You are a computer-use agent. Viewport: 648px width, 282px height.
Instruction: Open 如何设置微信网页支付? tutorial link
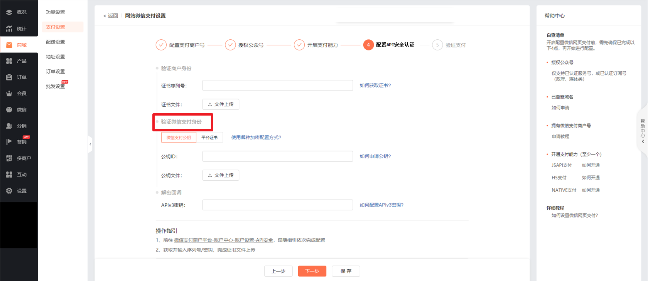click(x=575, y=216)
